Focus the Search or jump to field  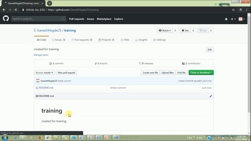[x=38, y=19]
